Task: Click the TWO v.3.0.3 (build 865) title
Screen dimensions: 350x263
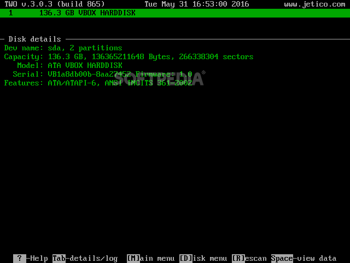Action: point(55,4)
